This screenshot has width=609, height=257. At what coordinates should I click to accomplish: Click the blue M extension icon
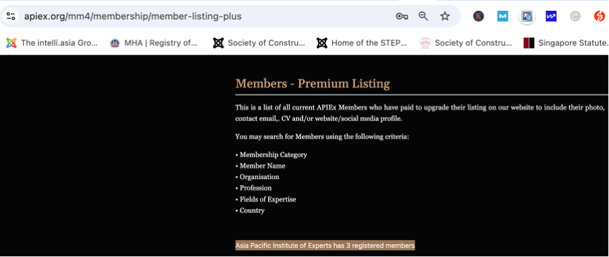click(503, 16)
